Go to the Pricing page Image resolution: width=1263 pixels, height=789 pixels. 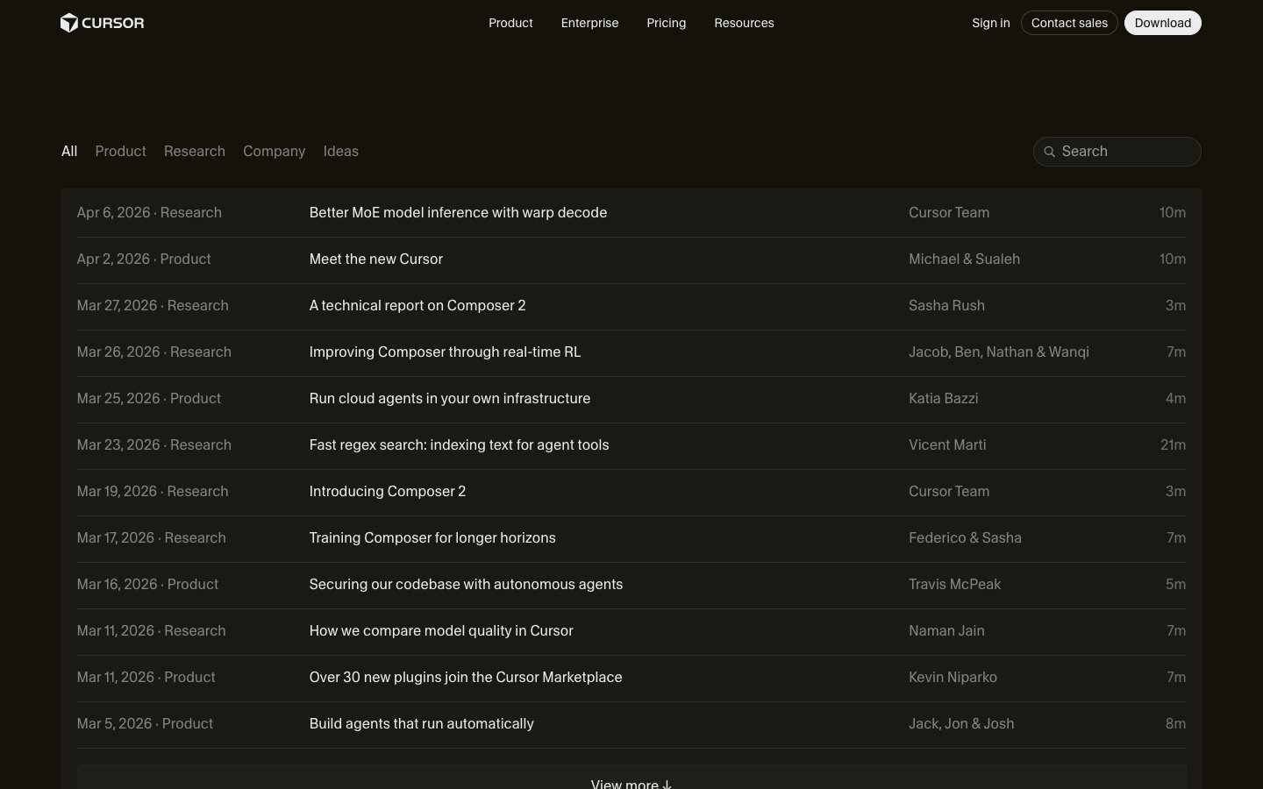(x=666, y=23)
